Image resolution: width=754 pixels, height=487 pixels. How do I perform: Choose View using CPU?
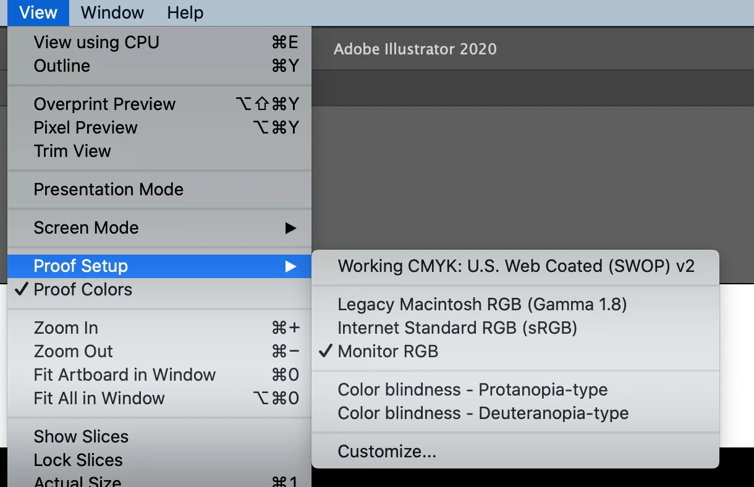[x=159, y=43]
